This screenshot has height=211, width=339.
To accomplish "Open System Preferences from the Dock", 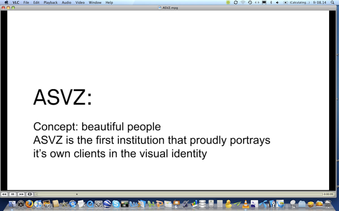I will tap(99, 204).
